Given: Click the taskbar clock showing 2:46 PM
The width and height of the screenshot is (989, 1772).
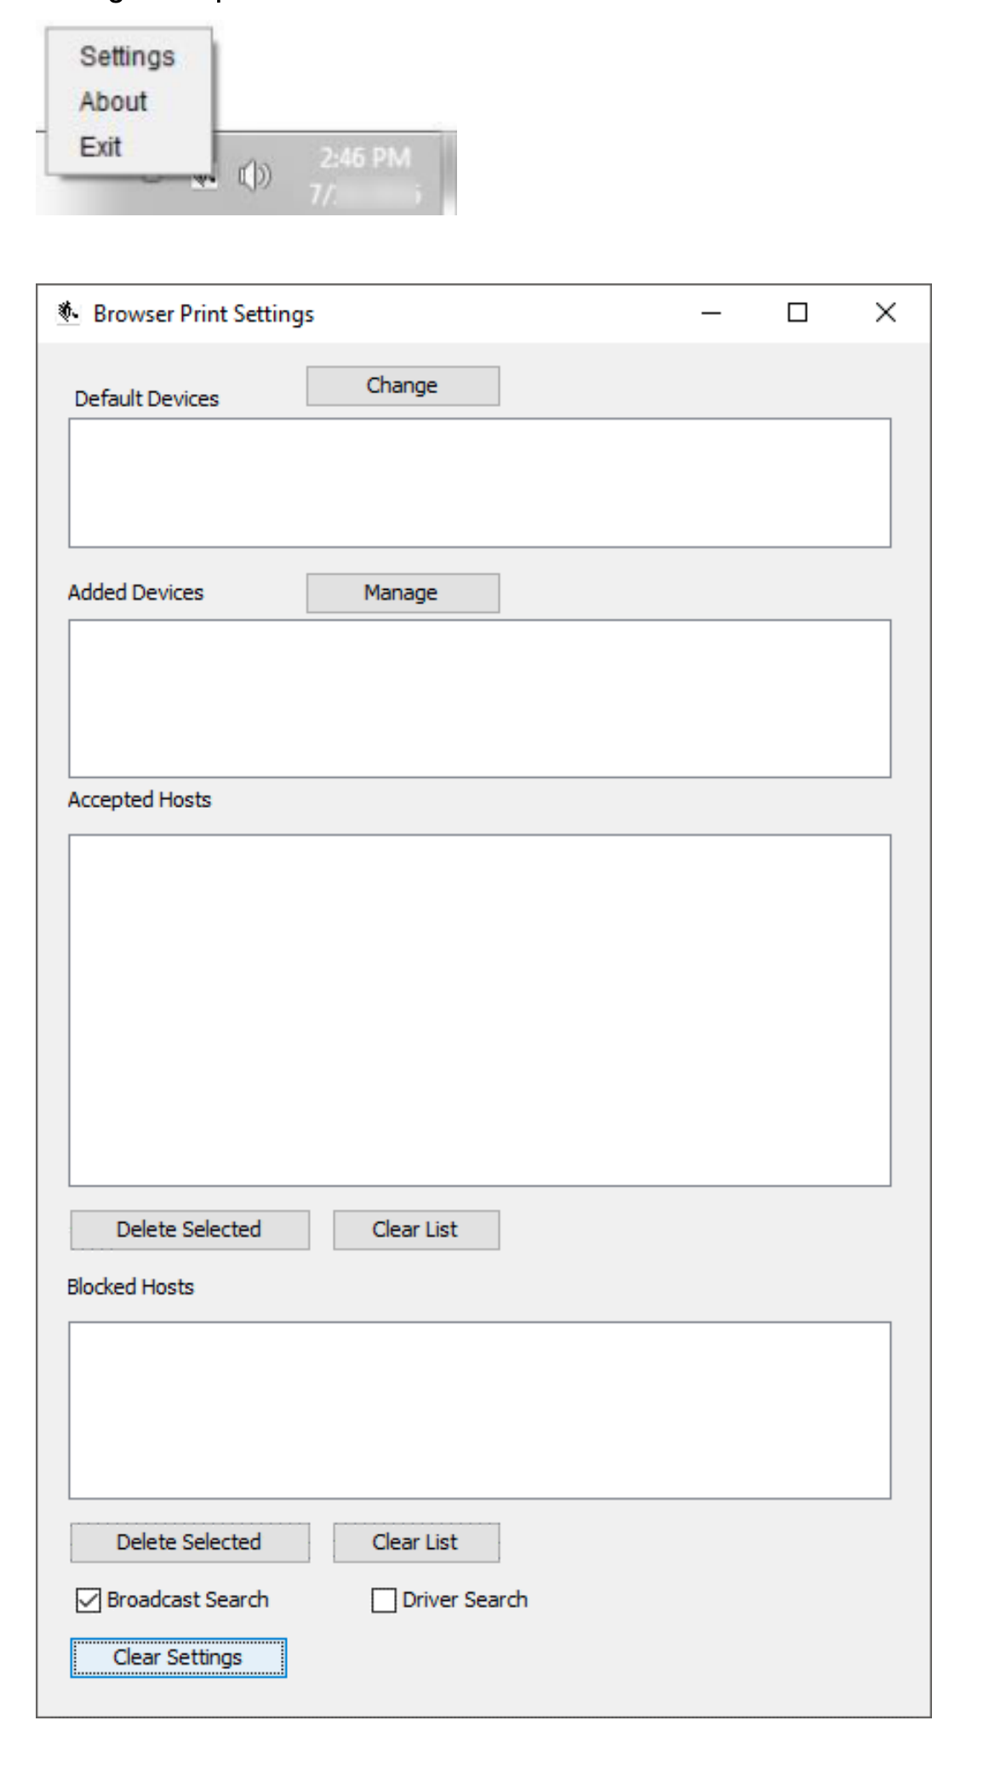Looking at the screenshot, I should [x=365, y=159].
